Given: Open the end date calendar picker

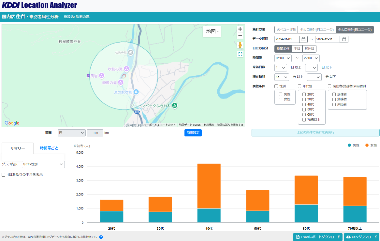Looking at the screenshot, I should [x=344, y=39].
